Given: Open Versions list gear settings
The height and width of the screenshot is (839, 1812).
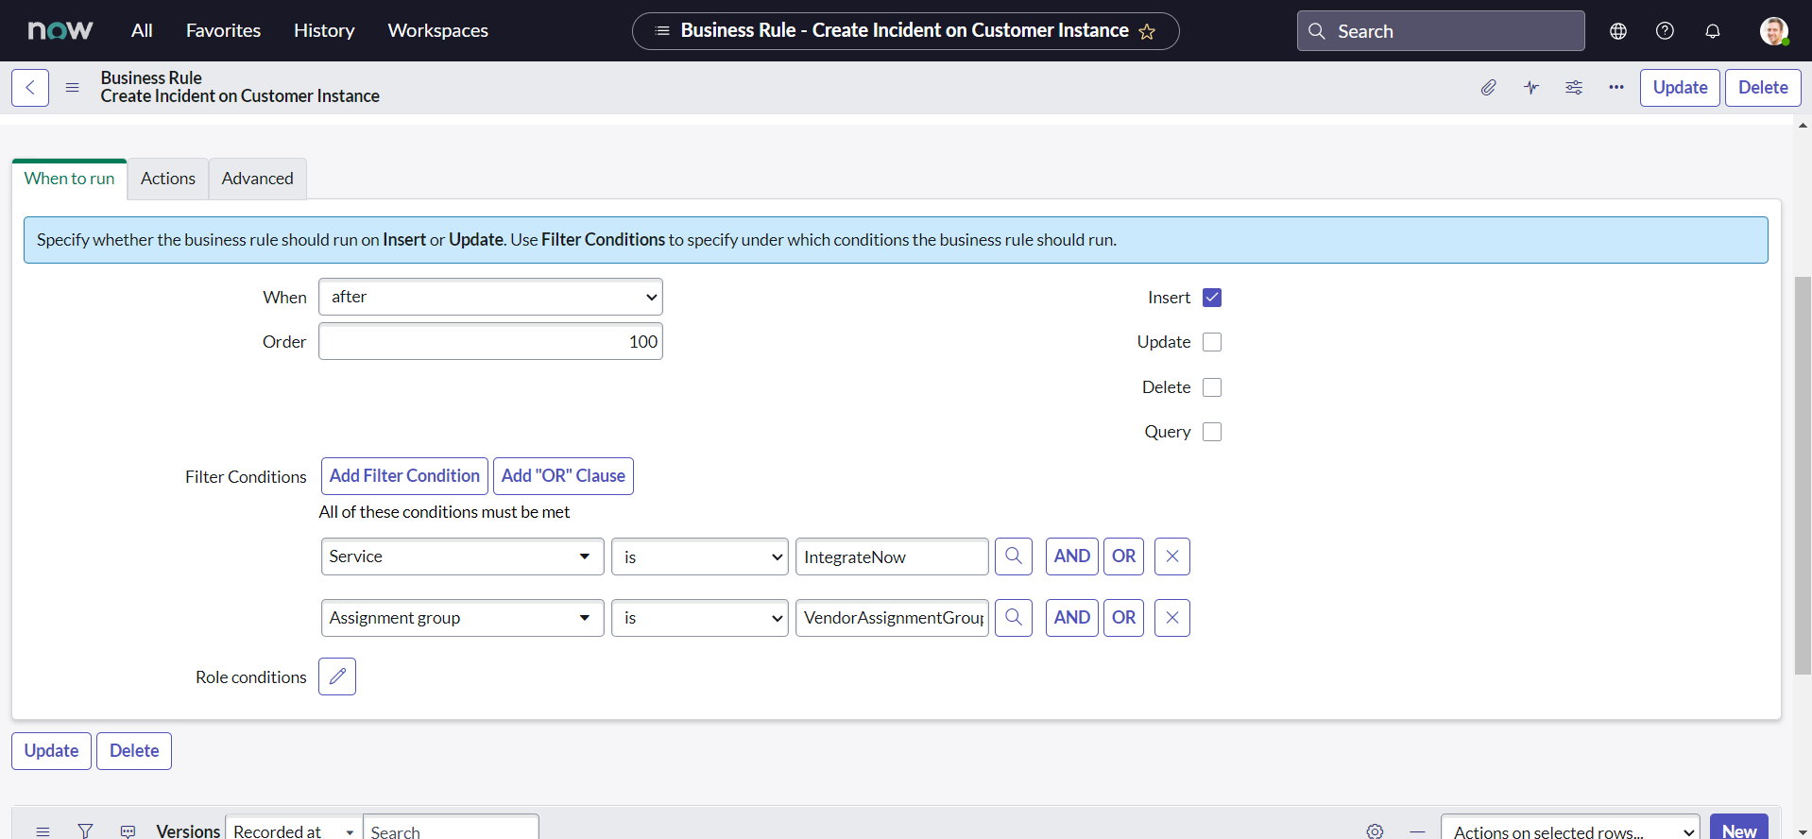Looking at the screenshot, I should (1375, 831).
